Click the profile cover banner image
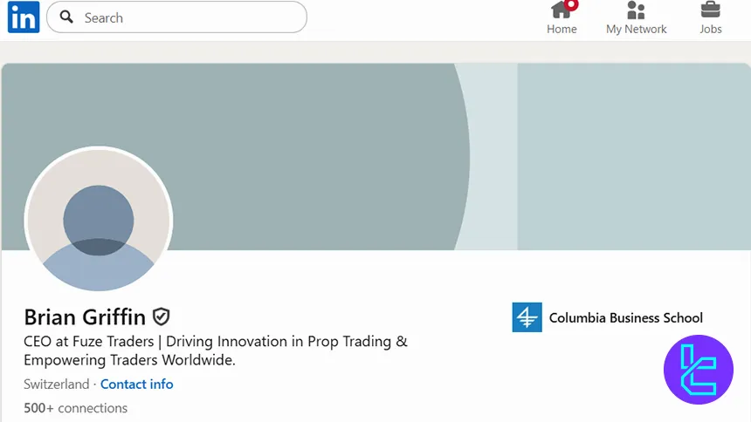This screenshot has width=751, height=422. (x=349, y=131)
